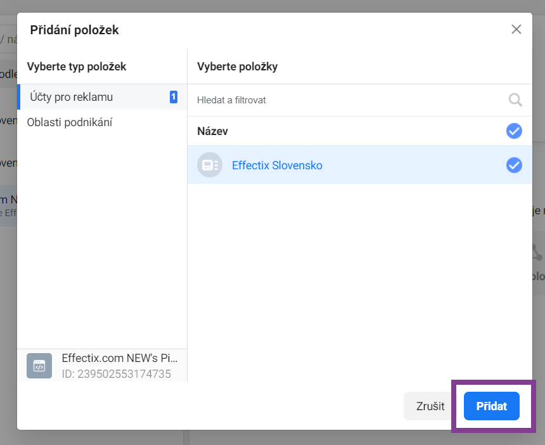The image size is (545, 445).
Task: Click the pixel ID 239502553174735 text
Action: (x=117, y=374)
